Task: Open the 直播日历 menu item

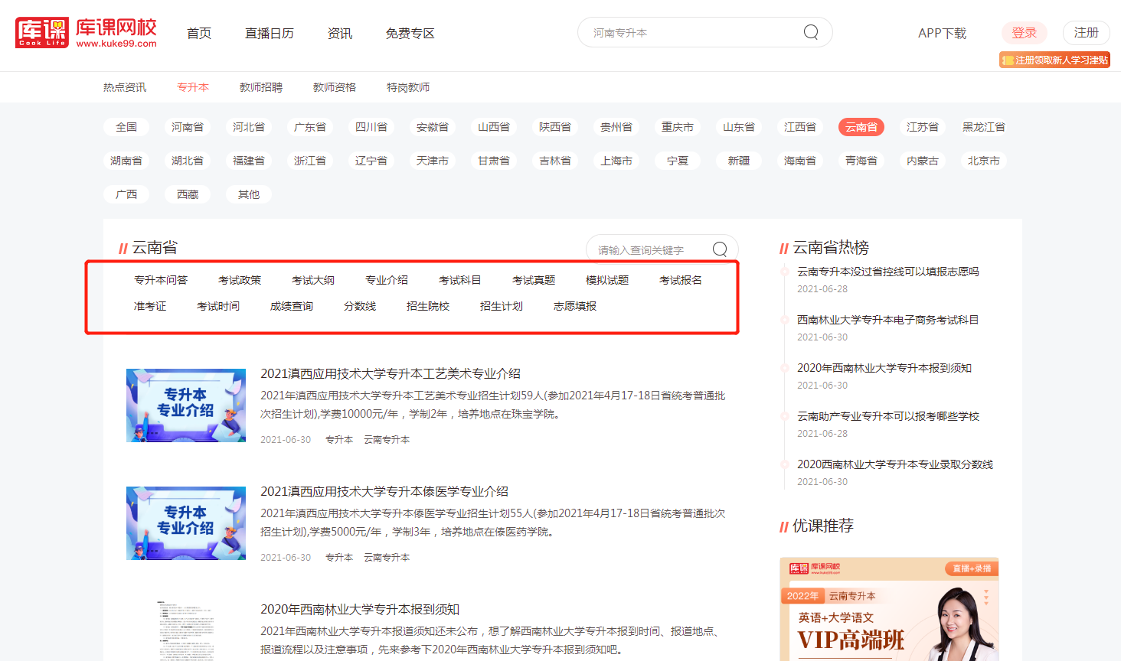Action: tap(270, 33)
